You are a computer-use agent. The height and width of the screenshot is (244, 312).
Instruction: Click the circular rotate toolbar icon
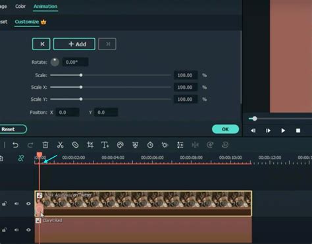(210, 145)
